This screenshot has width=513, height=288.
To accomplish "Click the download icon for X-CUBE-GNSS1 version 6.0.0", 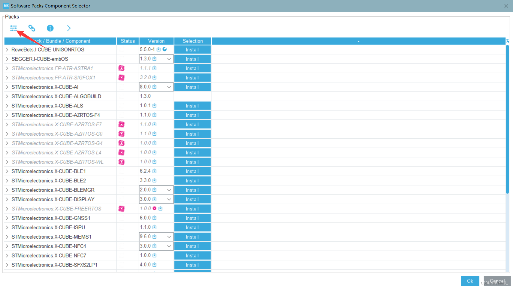I will tap(154, 218).
